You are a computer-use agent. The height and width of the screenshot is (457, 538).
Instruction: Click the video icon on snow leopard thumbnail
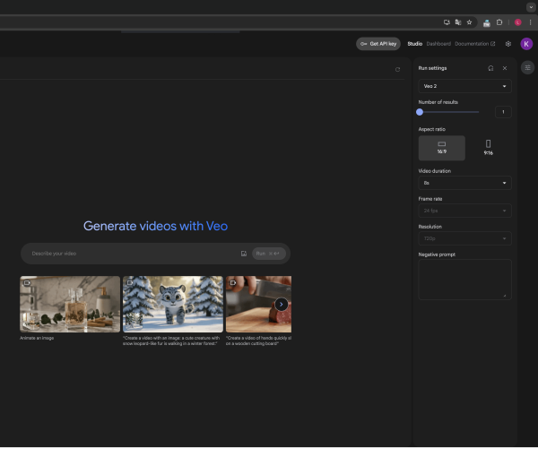(x=130, y=283)
